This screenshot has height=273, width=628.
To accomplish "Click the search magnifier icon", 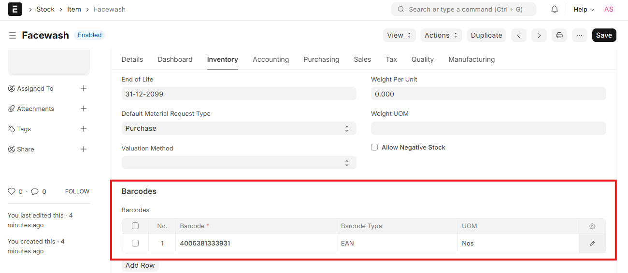I will [x=401, y=9].
